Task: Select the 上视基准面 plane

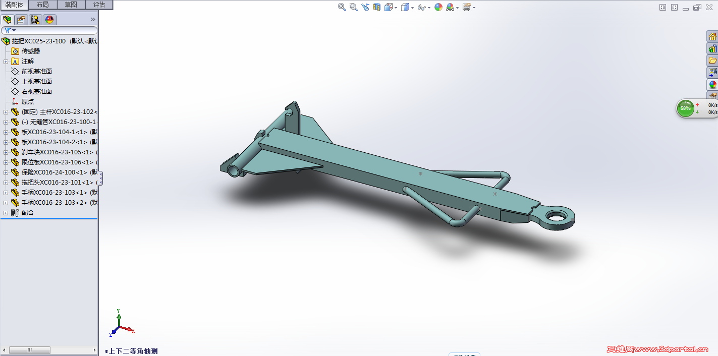Action: point(36,81)
